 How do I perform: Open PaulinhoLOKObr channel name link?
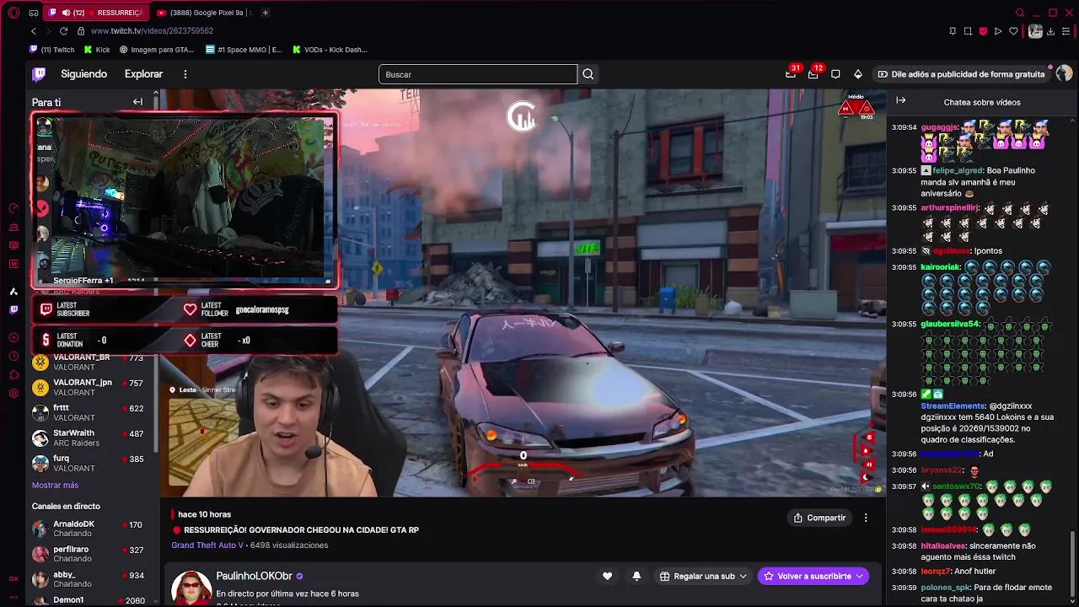tap(254, 576)
